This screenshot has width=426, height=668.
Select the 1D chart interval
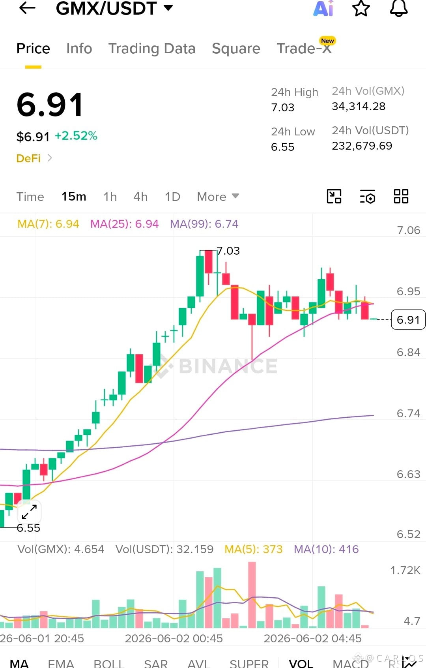172,197
